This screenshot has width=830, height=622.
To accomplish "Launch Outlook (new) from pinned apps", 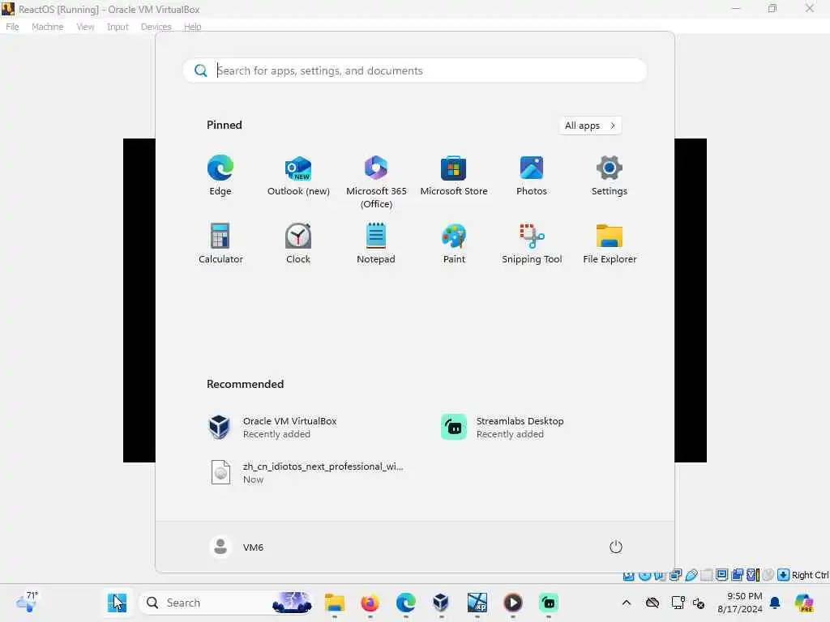I will point(298,176).
